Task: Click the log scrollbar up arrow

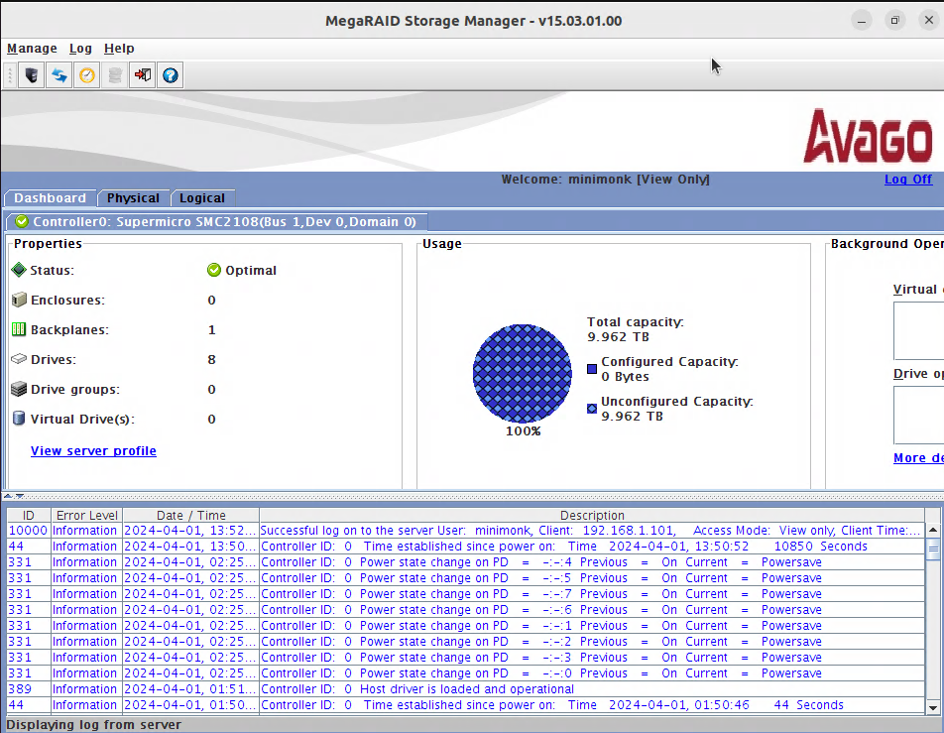Action: coord(932,530)
